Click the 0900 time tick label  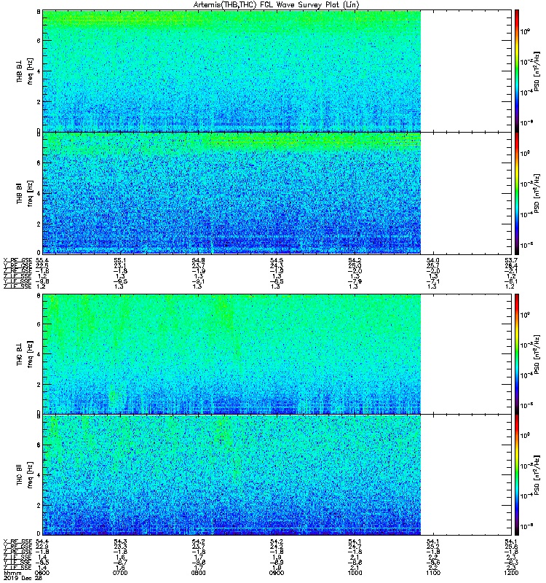point(277,573)
